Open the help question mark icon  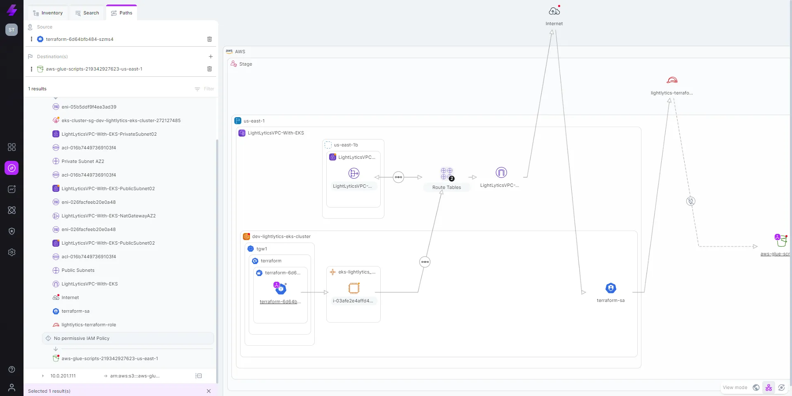(x=12, y=369)
